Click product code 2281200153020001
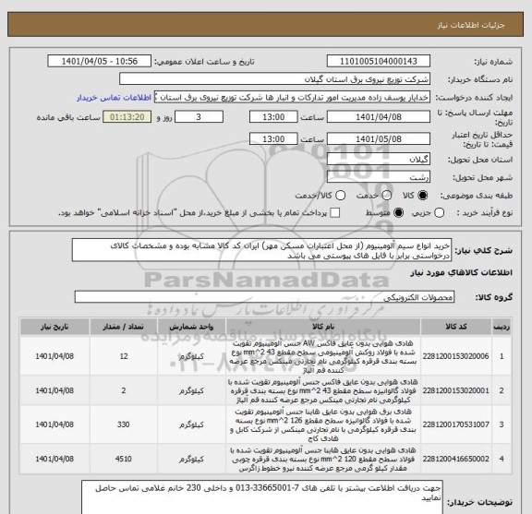The height and width of the screenshot is (514, 532). point(455,391)
